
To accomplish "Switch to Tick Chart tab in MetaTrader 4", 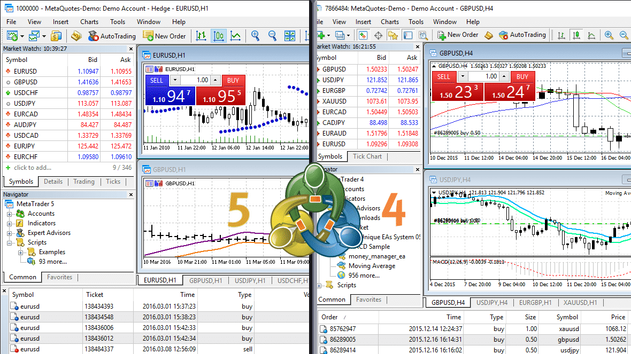I will pyautogui.click(x=367, y=156).
